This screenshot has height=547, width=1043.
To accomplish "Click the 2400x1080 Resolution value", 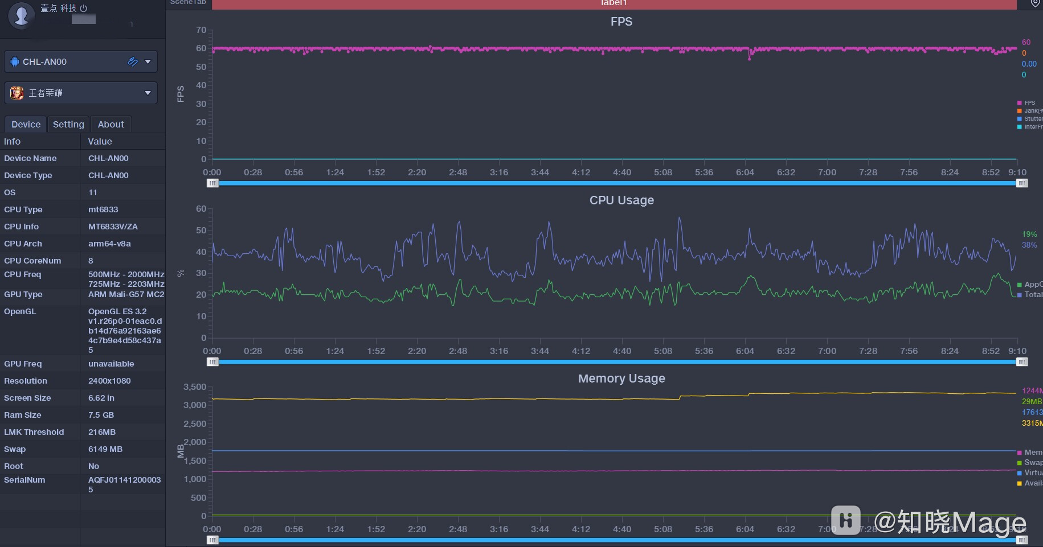I will [x=109, y=381].
